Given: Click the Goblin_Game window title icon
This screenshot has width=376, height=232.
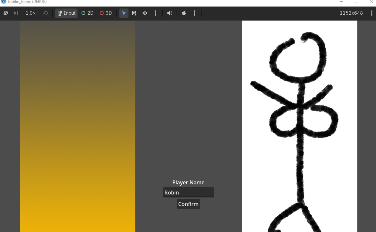Looking at the screenshot, I should click(x=4, y=2).
